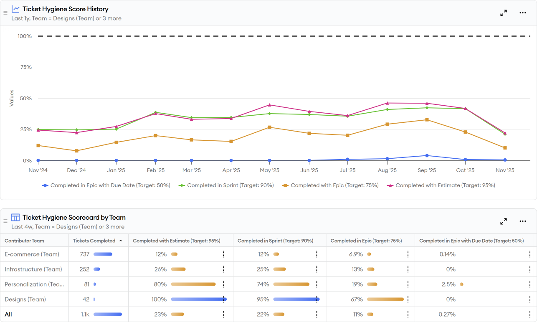Sort table by Tickets Completed column
Screen dimensions: 537x322
[94, 241]
